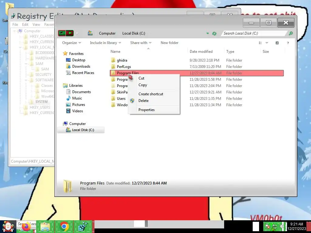Sort by the Type column header

[230, 52]
